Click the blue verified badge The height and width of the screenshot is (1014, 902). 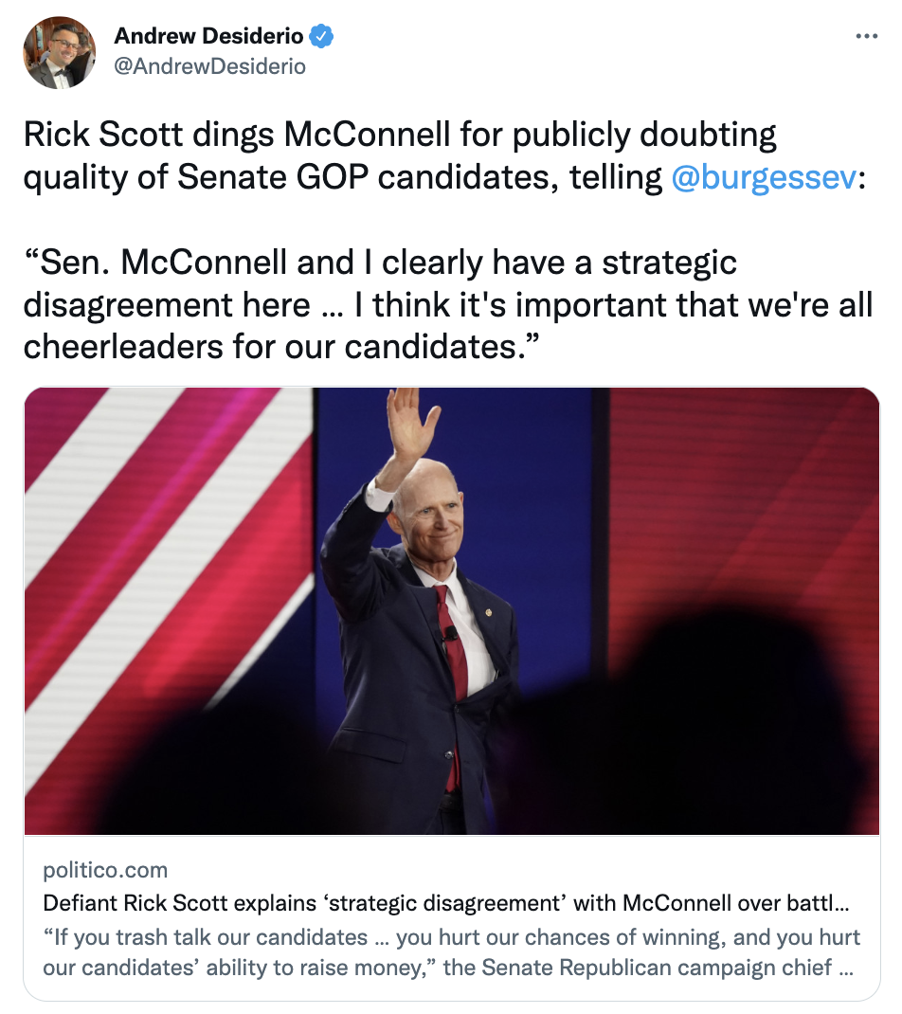(323, 37)
